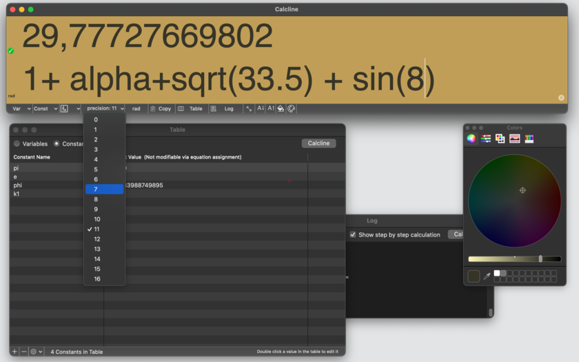The height and width of the screenshot is (362, 579).
Task: Open the precision: 11 dropdown
Action: click(x=105, y=108)
